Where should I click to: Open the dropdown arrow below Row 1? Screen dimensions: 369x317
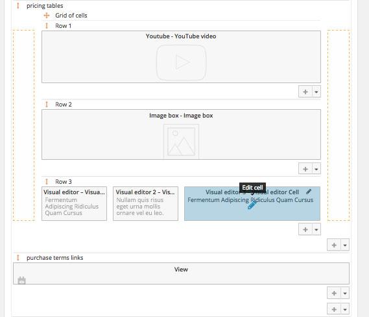click(x=316, y=92)
